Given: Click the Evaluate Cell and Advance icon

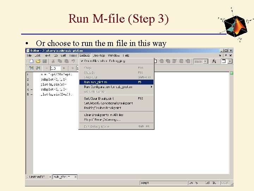Looking at the screenshot, I should click(38, 68).
